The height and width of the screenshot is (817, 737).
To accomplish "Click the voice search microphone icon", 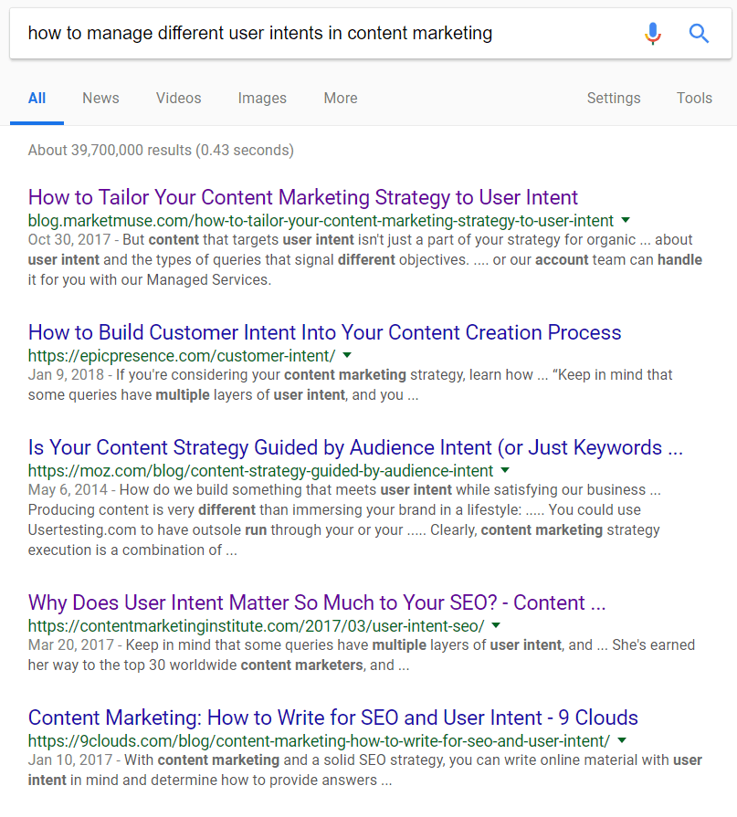I will pos(652,34).
